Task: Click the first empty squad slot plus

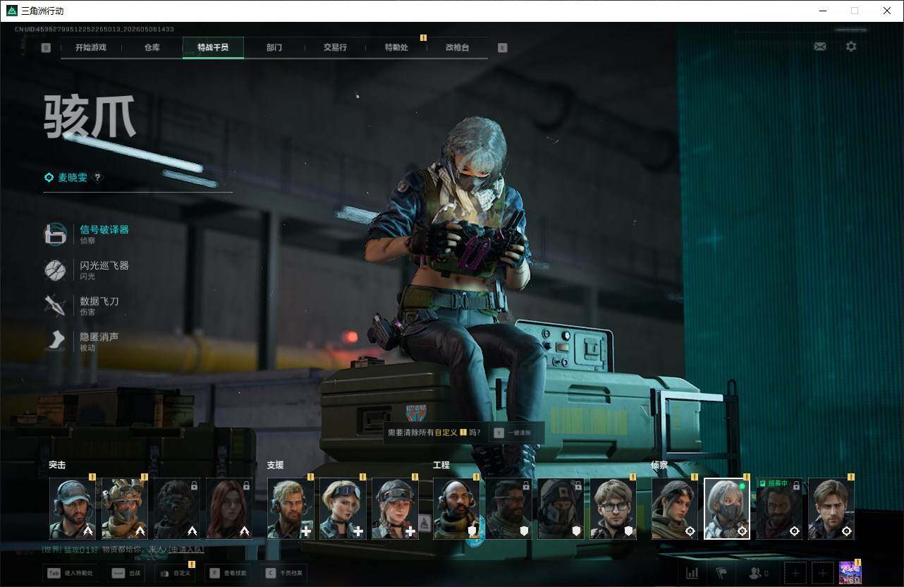Action: 795,573
